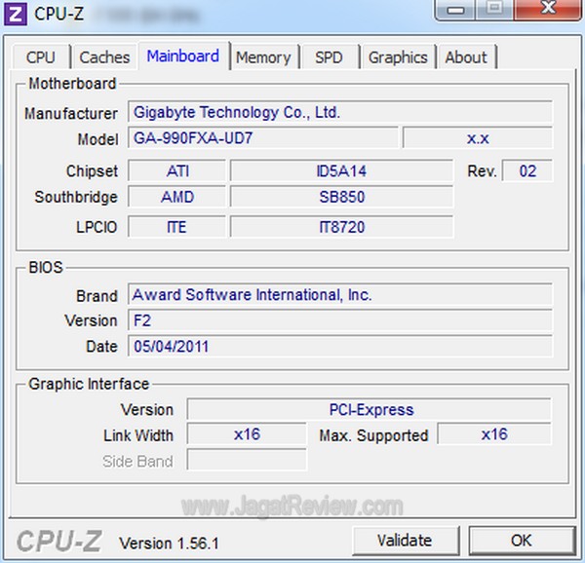Screen dimensions: 585x563
Task: Switch to the Graphics tab
Action: point(398,57)
